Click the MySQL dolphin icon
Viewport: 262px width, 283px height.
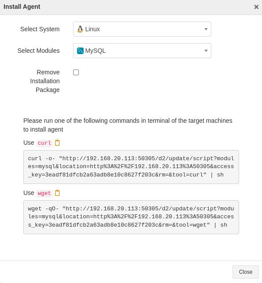(x=80, y=51)
